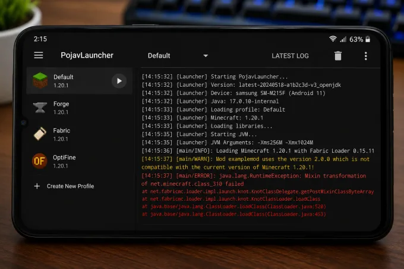Select the launcher Version log line

click(x=241, y=85)
